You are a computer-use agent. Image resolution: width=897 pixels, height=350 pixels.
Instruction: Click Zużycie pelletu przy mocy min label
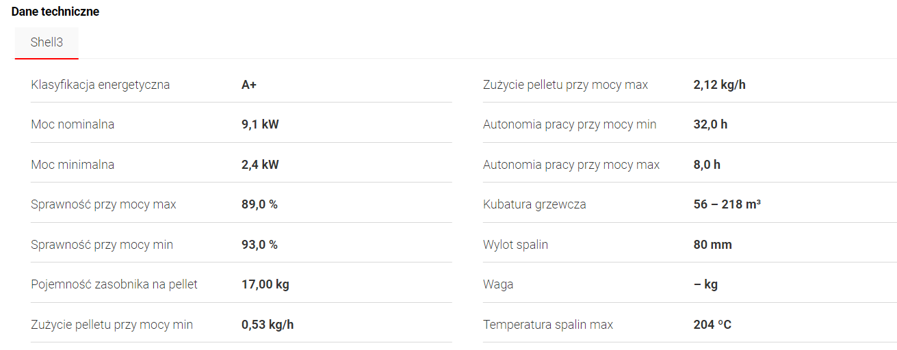[x=112, y=325]
